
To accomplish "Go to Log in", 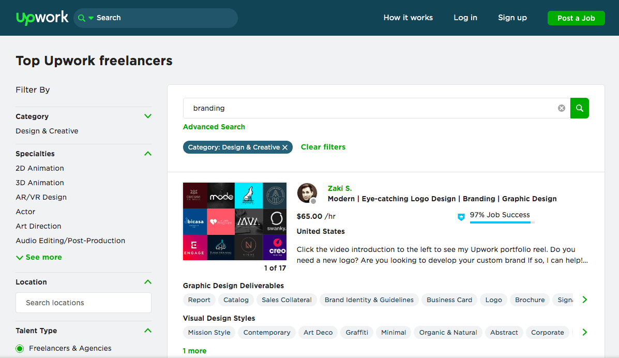I will (465, 18).
